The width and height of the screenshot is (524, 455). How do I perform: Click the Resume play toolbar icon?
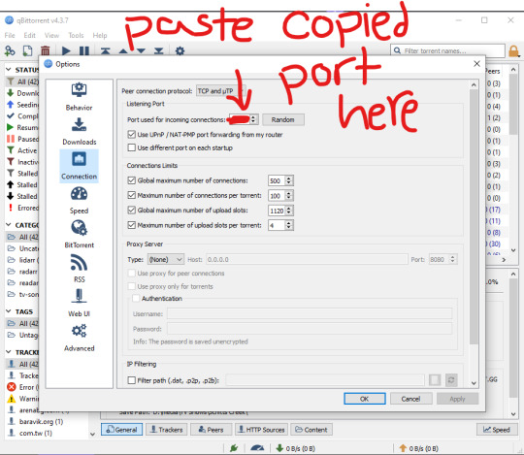coord(66,51)
